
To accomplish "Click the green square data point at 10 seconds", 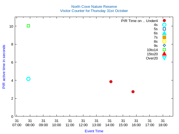I will [28, 26].
